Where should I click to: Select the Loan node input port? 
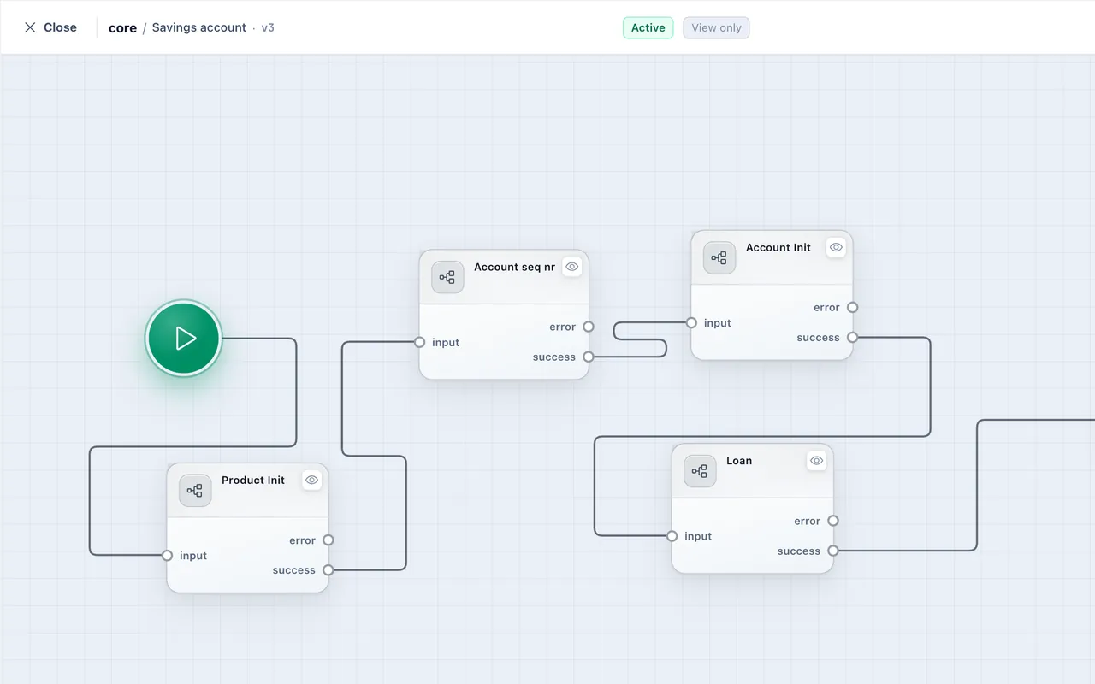(x=672, y=536)
